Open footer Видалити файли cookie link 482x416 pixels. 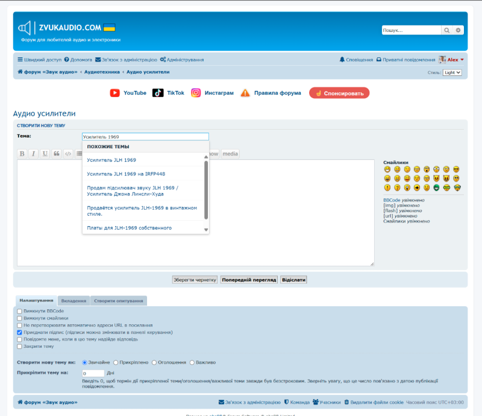point(374,402)
